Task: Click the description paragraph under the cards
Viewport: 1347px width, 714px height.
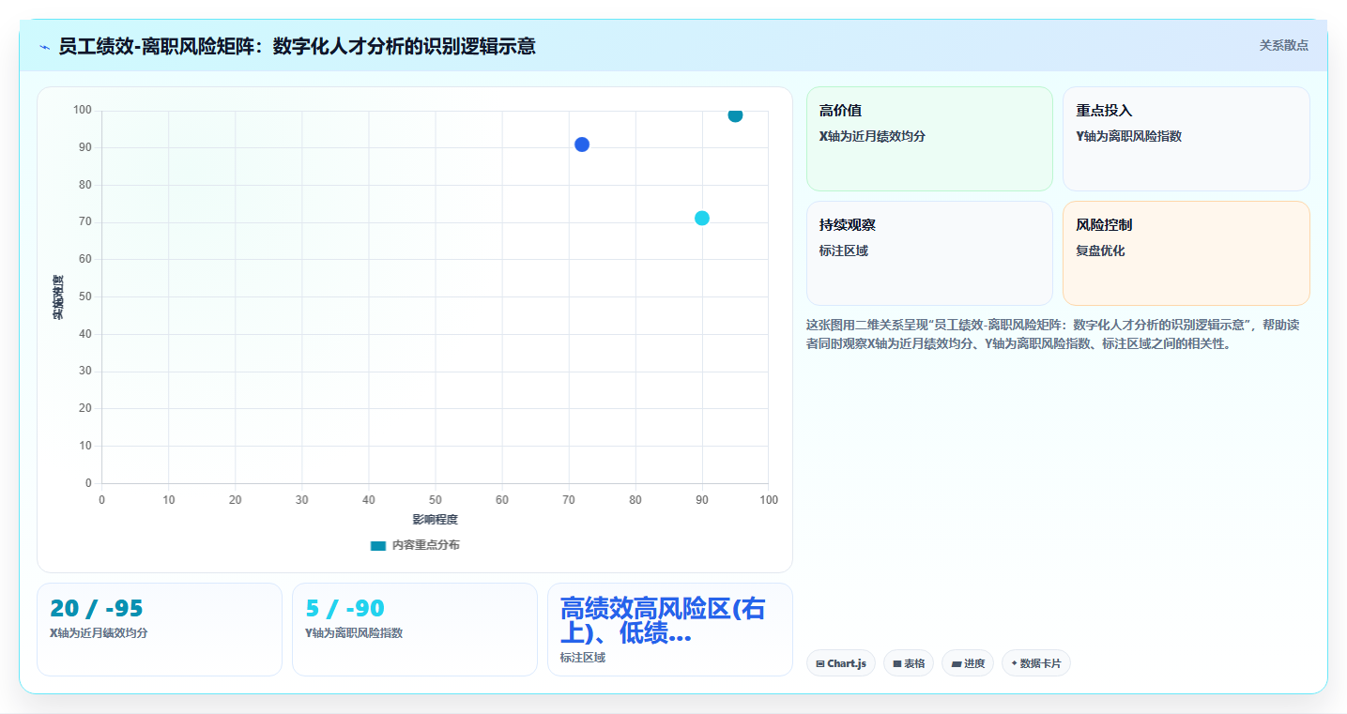Action: (1053, 334)
